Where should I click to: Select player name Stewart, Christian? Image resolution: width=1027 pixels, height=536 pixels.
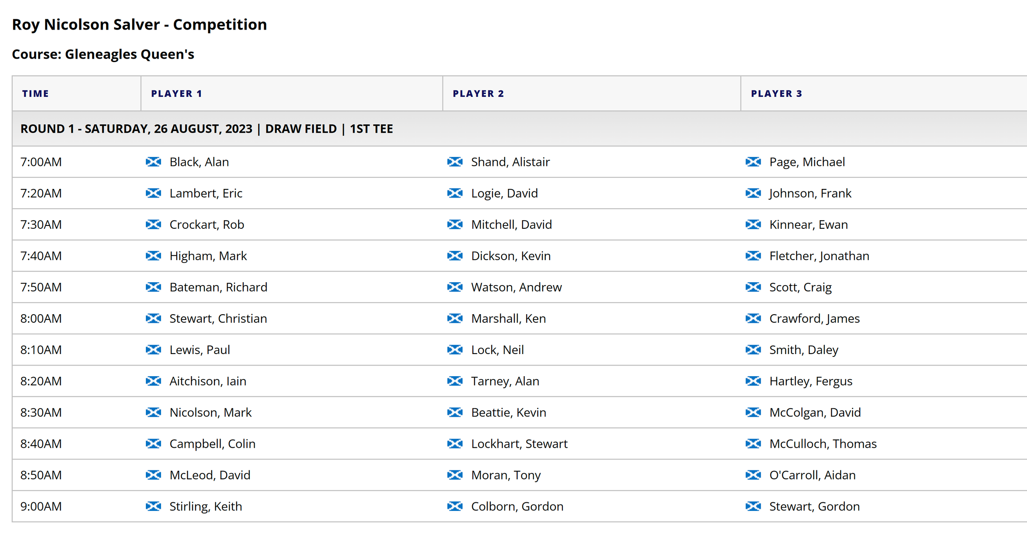[218, 318]
